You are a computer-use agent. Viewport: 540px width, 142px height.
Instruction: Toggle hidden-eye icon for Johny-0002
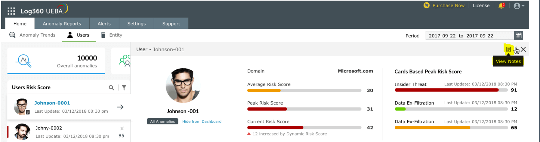click(122, 129)
